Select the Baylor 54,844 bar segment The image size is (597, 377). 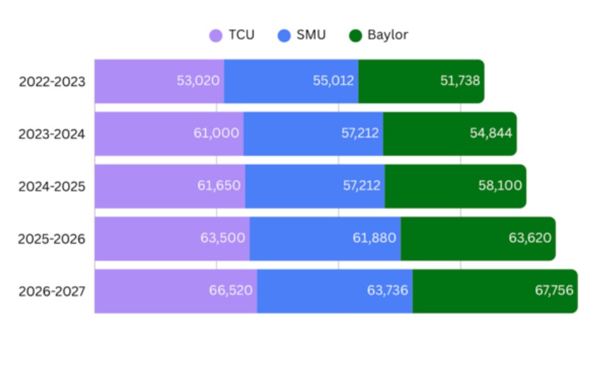pos(449,133)
